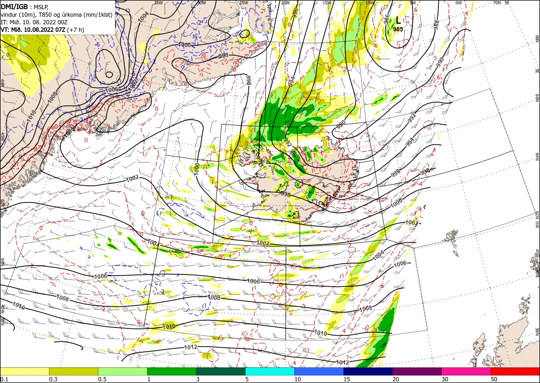The width and height of the screenshot is (540, 383).
Task: Click the pink 30–50 mm legend swatch
Action: click(467, 371)
